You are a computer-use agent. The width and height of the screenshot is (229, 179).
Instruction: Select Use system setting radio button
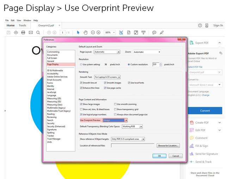coord(81,64)
